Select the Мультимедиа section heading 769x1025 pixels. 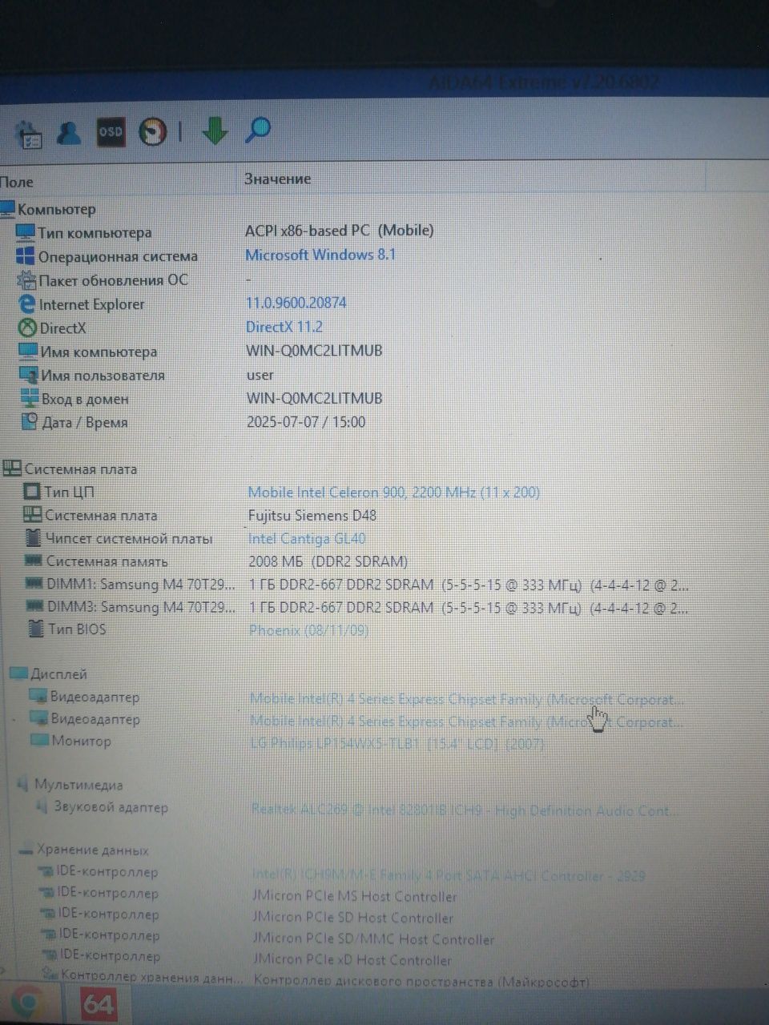click(x=79, y=785)
